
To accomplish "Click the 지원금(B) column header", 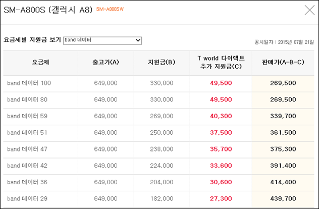I will tap(162, 62).
